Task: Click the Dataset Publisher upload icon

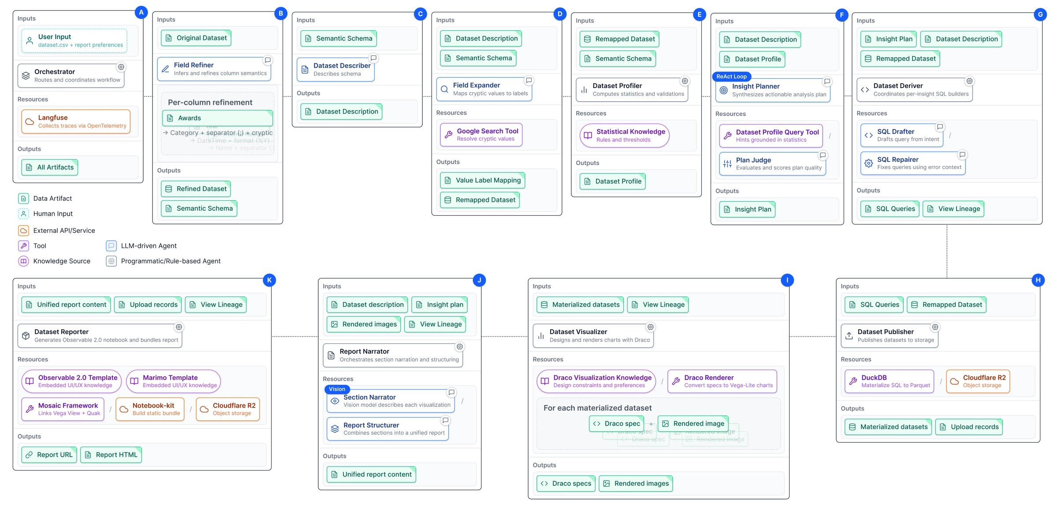Action: (x=849, y=336)
